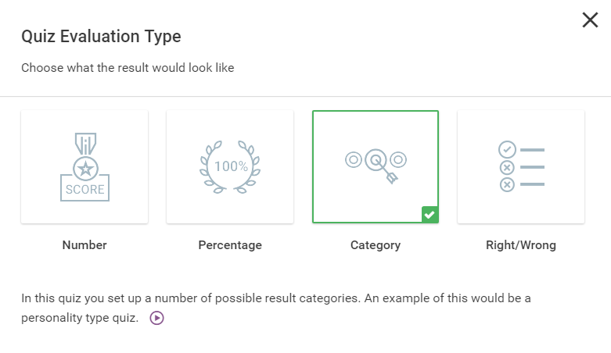Screen dimensions: 611x353
Task: Pick the checklist Right/Wrong icon
Action: 521,166
